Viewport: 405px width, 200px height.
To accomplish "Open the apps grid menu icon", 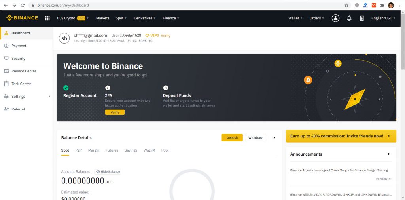I will [47, 18].
